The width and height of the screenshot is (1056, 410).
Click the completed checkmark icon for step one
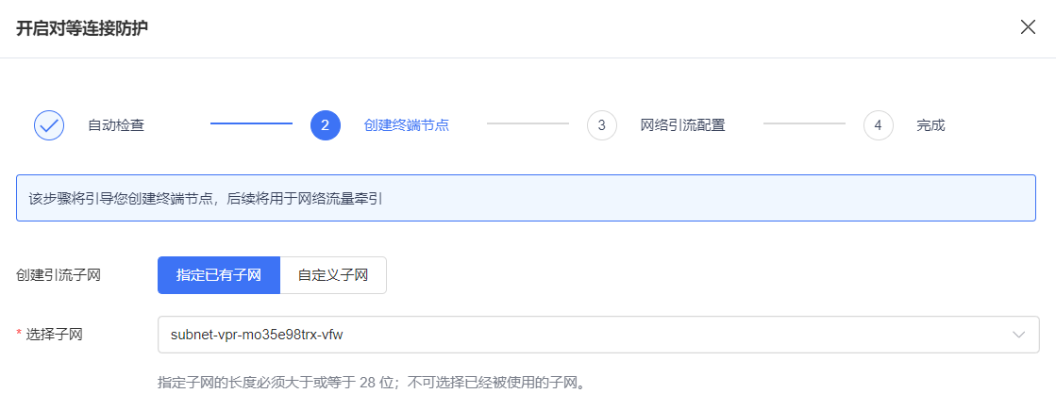pyautogui.click(x=49, y=125)
